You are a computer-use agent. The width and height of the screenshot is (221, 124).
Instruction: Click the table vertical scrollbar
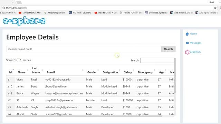175,75
